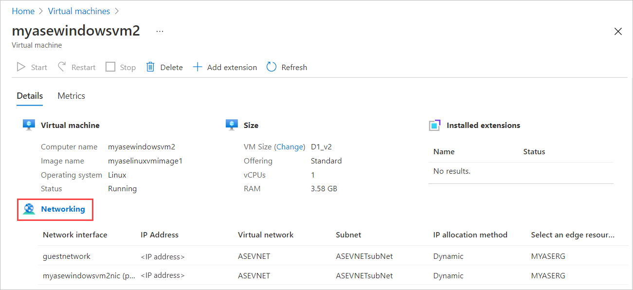Open the Networking section link
Image resolution: width=633 pixels, height=290 pixels.
click(63, 209)
